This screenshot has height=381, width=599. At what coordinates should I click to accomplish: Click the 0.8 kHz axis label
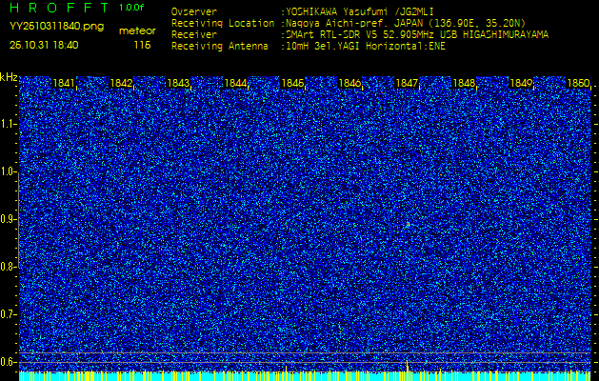[x=8, y=267]
